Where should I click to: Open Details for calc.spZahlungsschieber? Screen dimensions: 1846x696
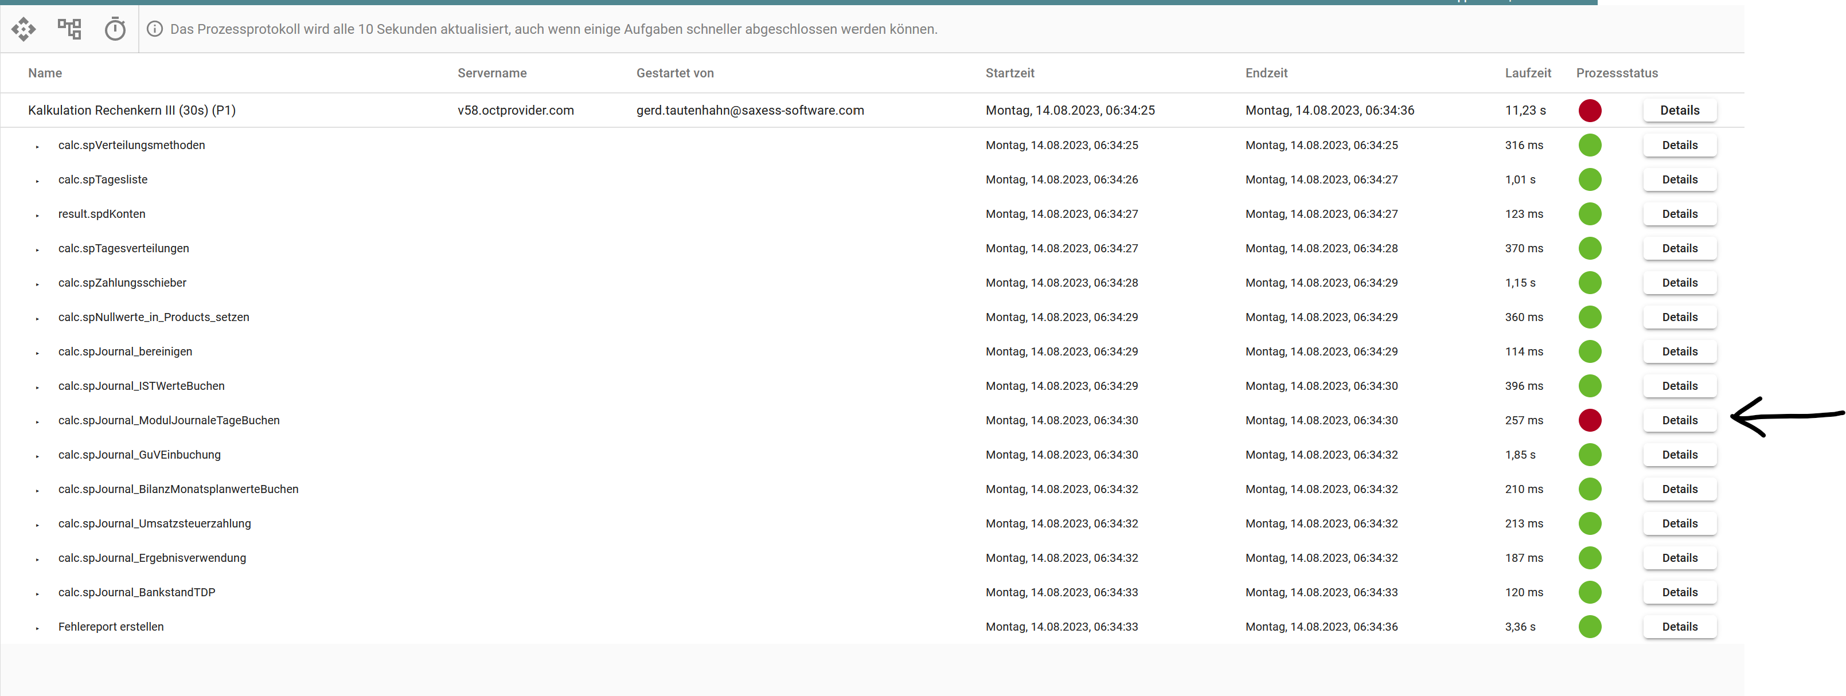coord(1679,283)
